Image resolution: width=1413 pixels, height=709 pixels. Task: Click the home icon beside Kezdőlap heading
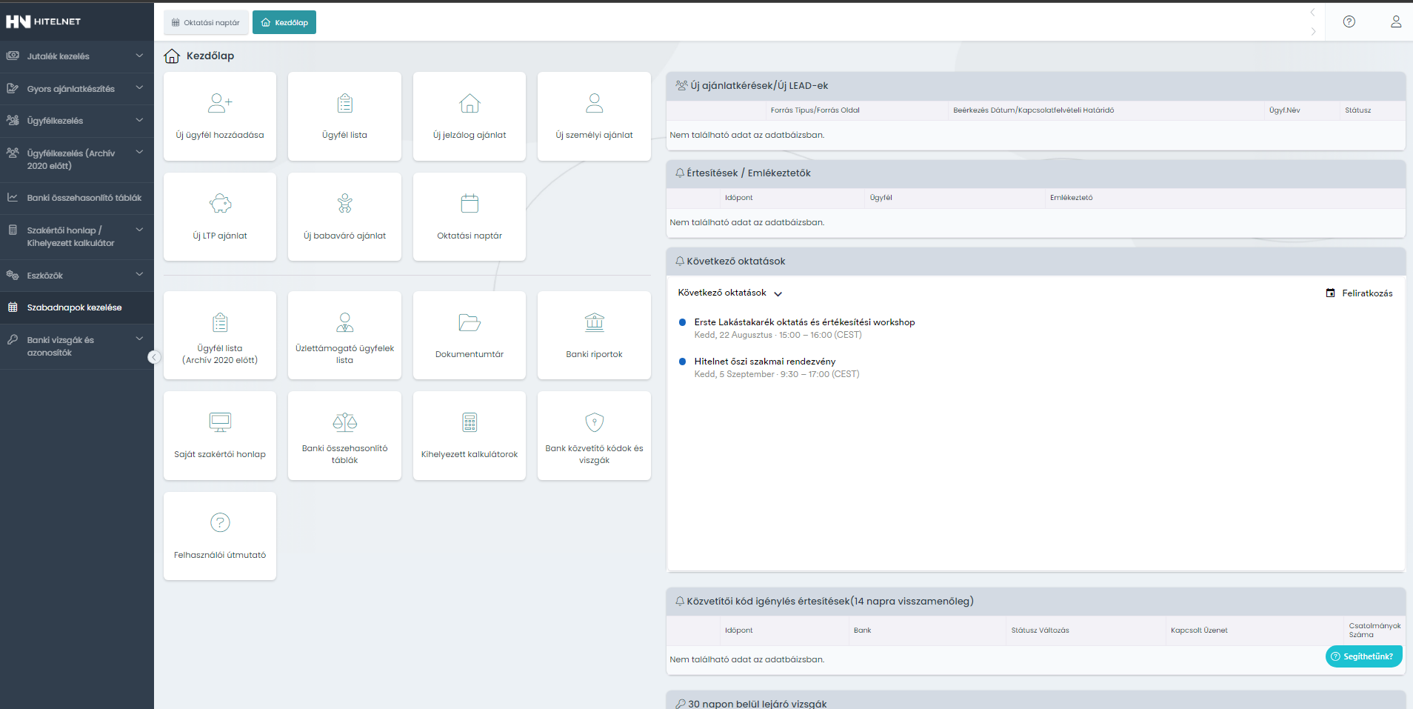tap(172, 56)
